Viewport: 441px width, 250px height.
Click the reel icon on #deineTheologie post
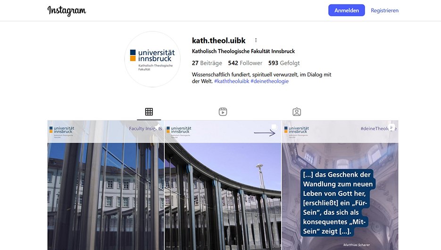[x=391, y=127]
